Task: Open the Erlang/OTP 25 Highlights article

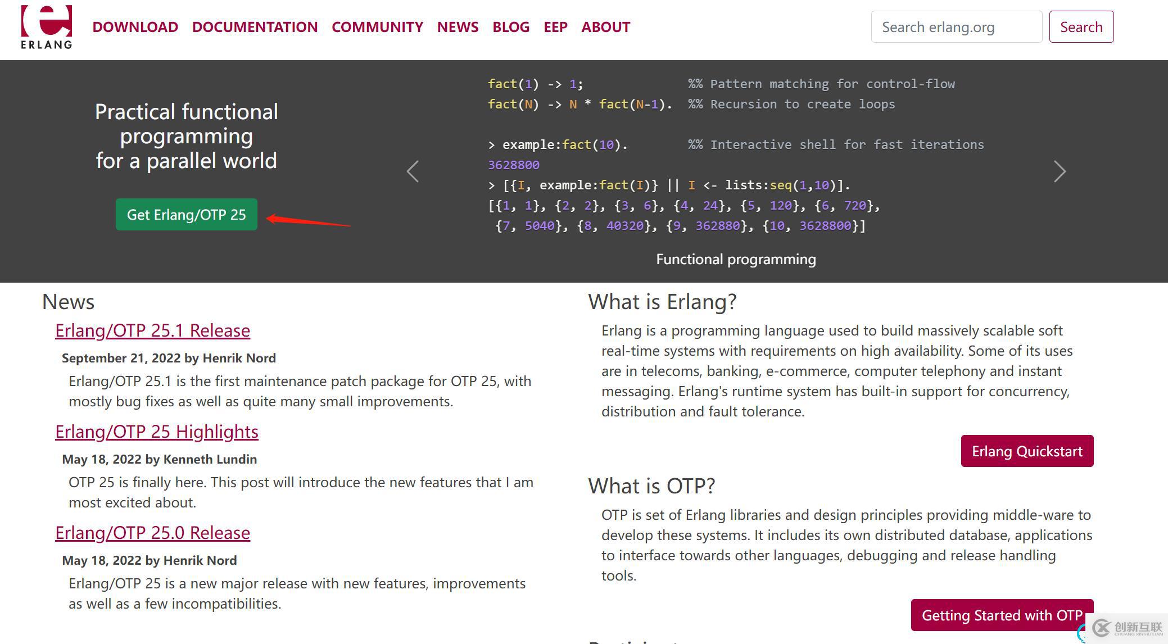Action: (x=156, y=432)
